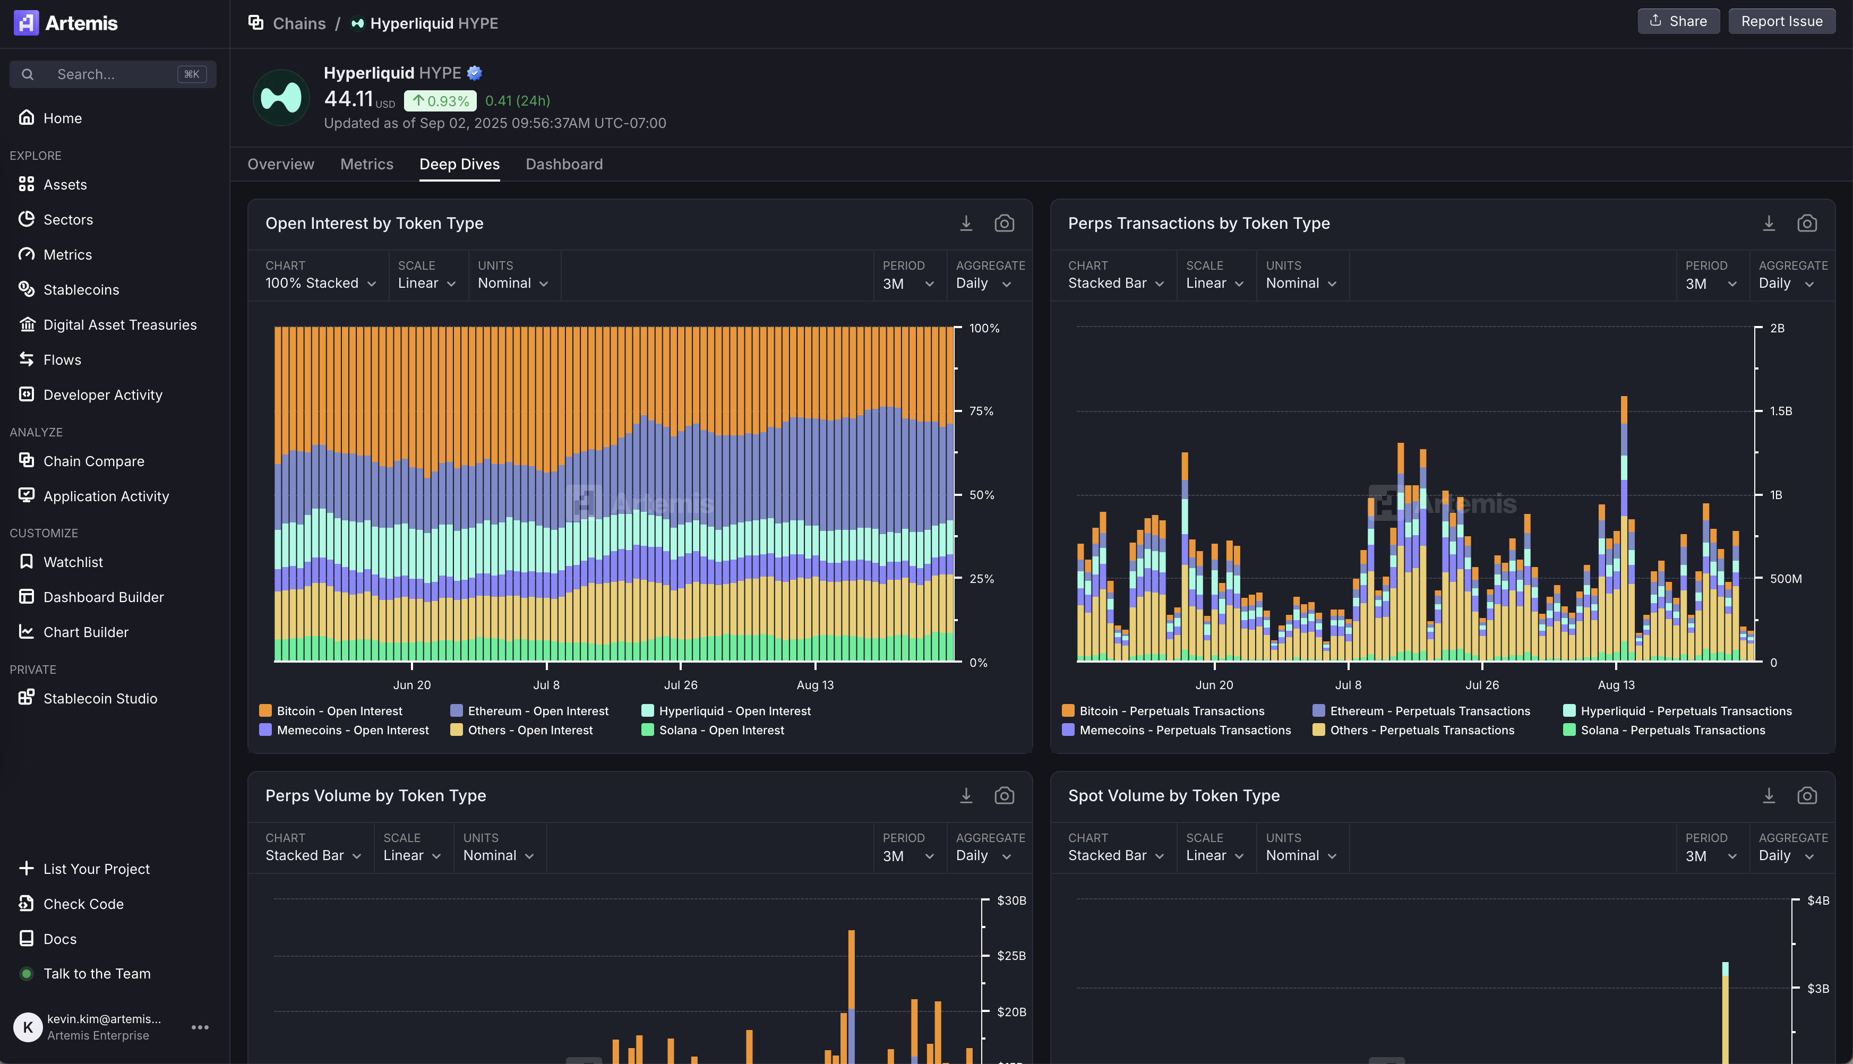Open the Chain Compare icon

click(27, 460)
